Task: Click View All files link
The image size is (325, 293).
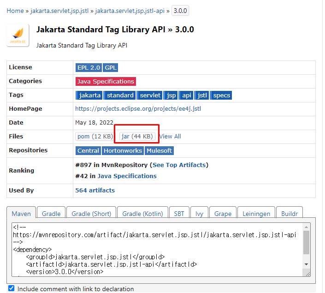Action: (x=170, y=137)
